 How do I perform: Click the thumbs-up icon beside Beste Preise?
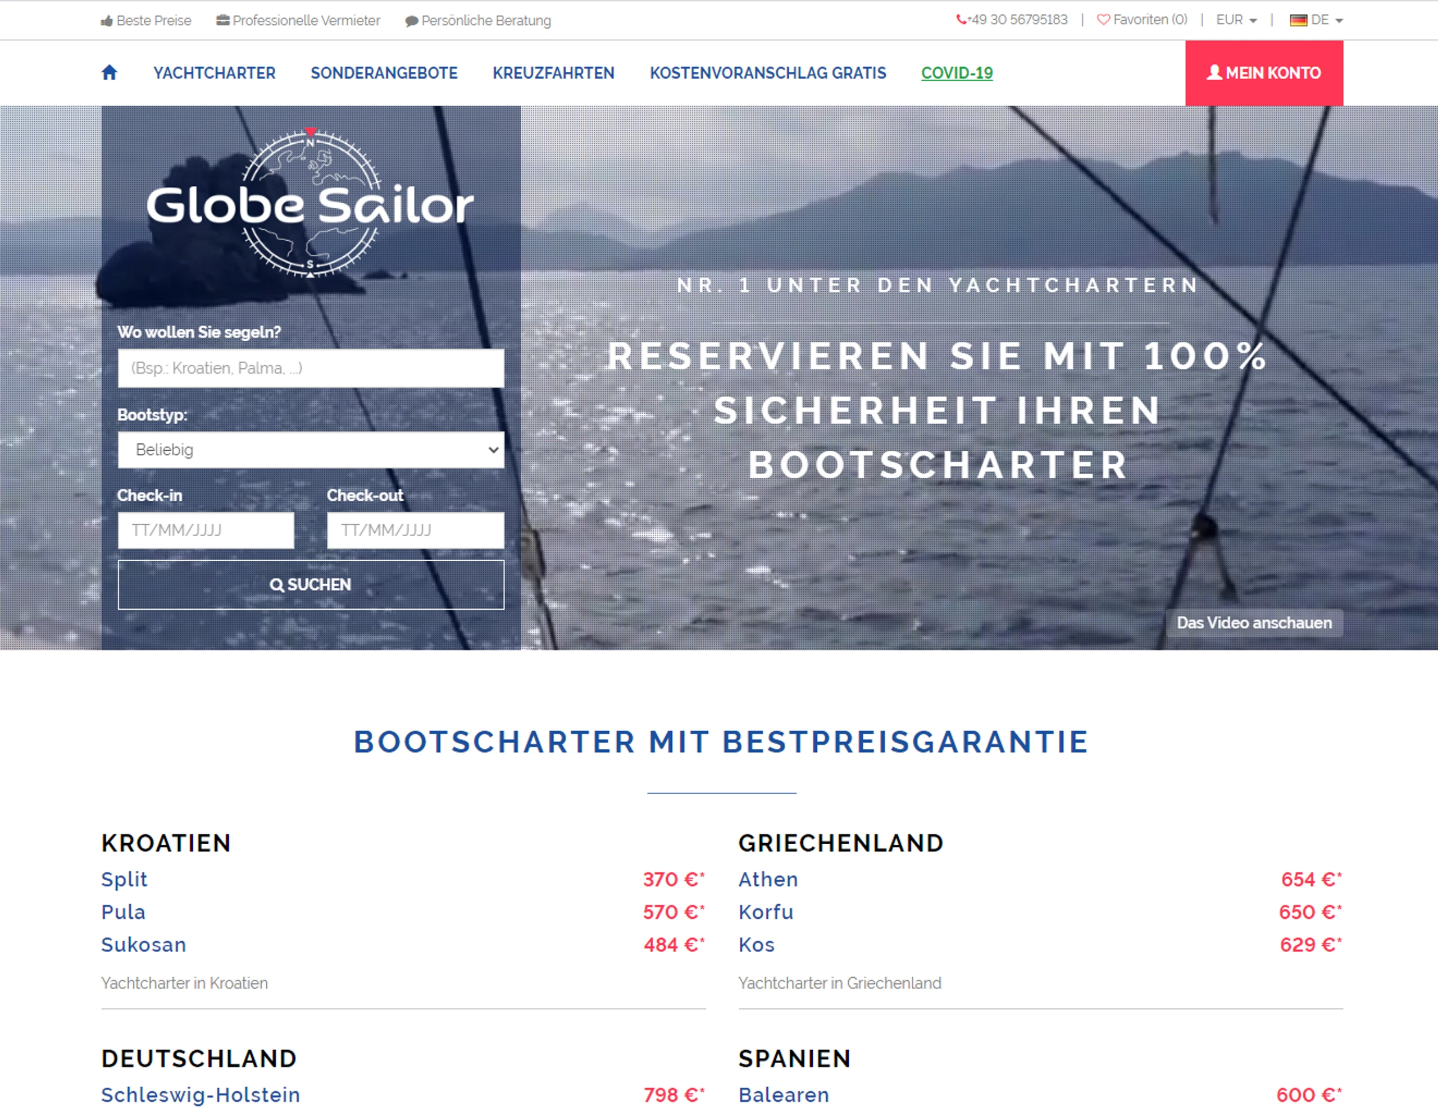(106, 20)
